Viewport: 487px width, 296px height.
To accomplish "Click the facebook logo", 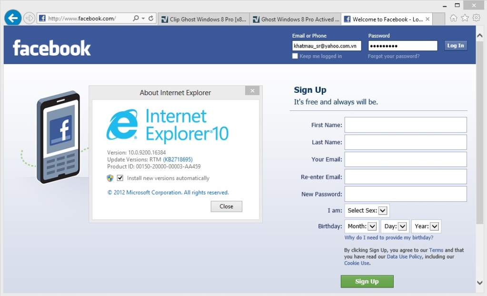I will tap(51, 48).
